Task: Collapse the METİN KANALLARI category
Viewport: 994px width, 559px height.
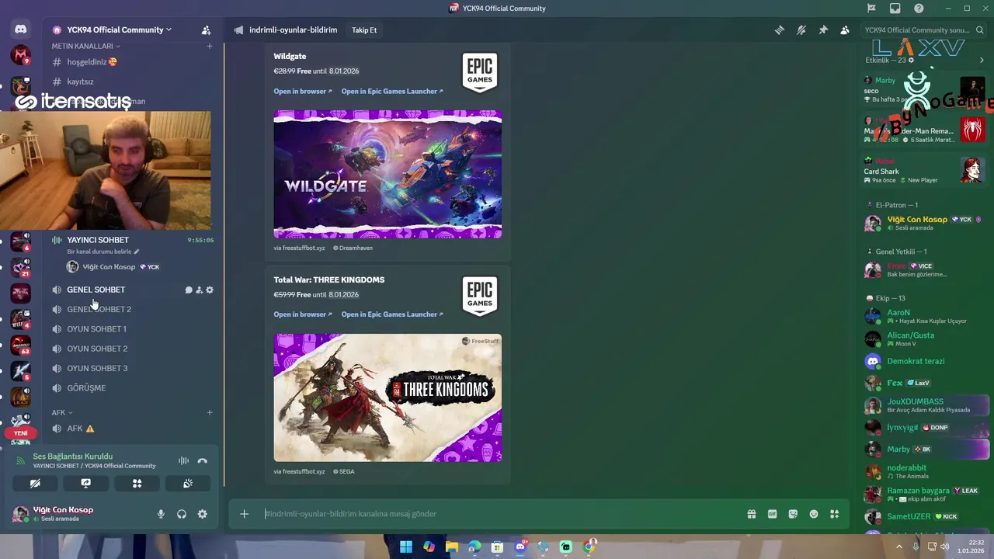Action: 85,47
